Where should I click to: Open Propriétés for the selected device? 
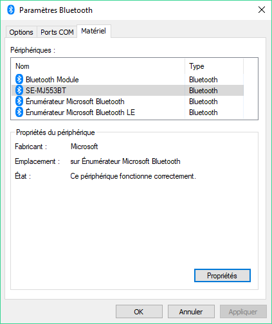(222, 276)
